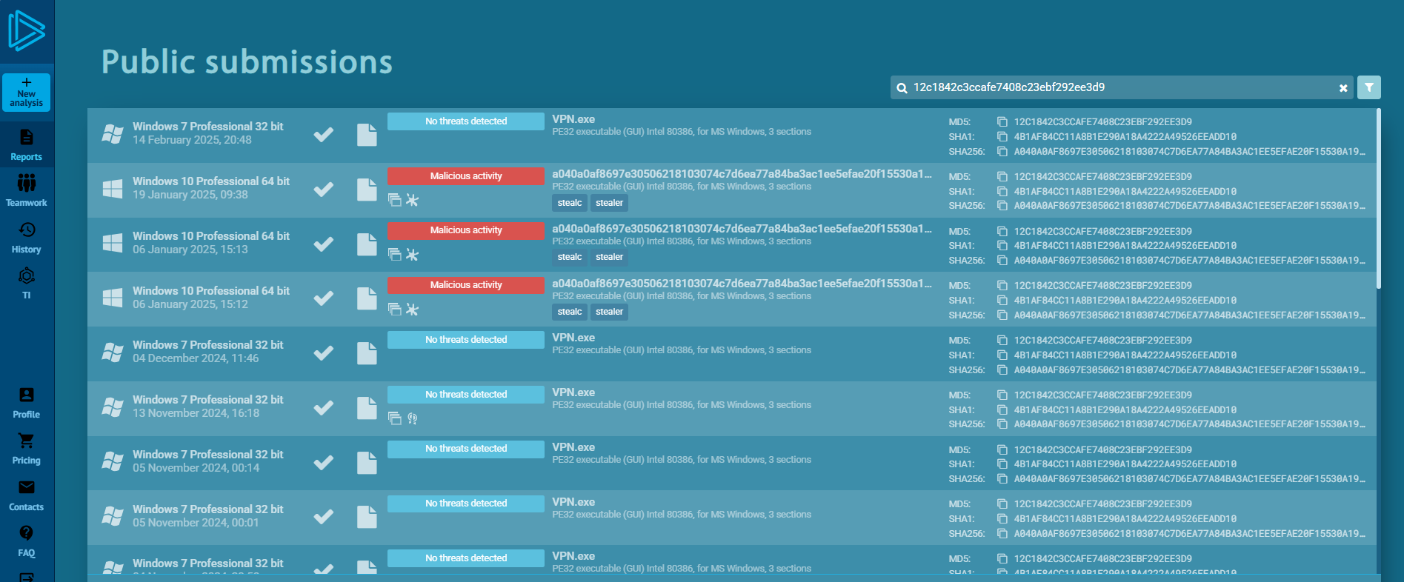The image size is (1404, 582).
Task: Copy SHA256 of the 05 November 00:01 submission
Action: click(1002, 534)
